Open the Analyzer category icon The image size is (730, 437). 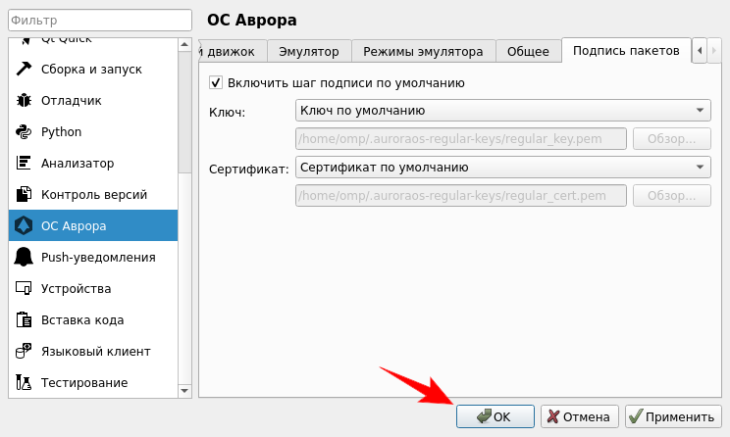point(25,163)
